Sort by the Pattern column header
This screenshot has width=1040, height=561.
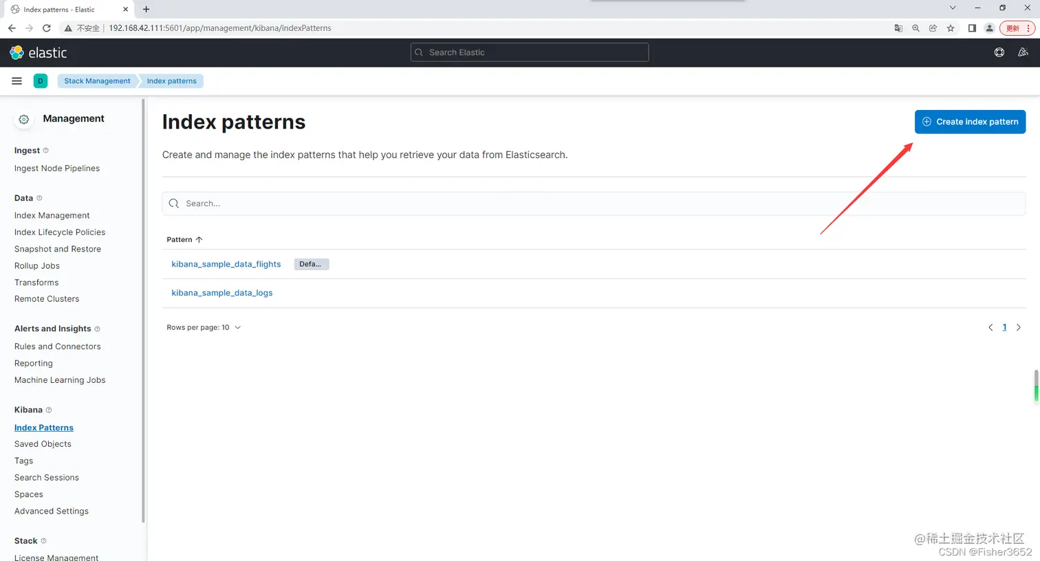184,240
